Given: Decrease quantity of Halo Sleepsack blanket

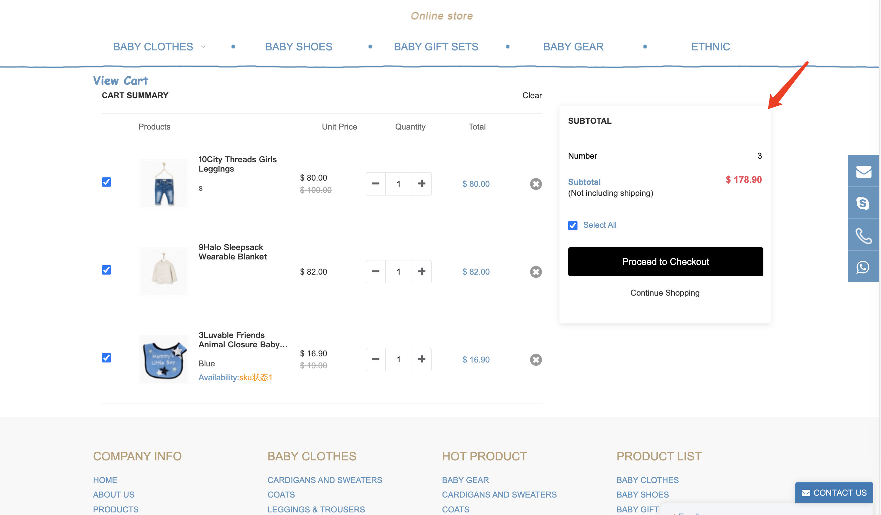Looking at the screenshot, I should click(x=376, y=271).
